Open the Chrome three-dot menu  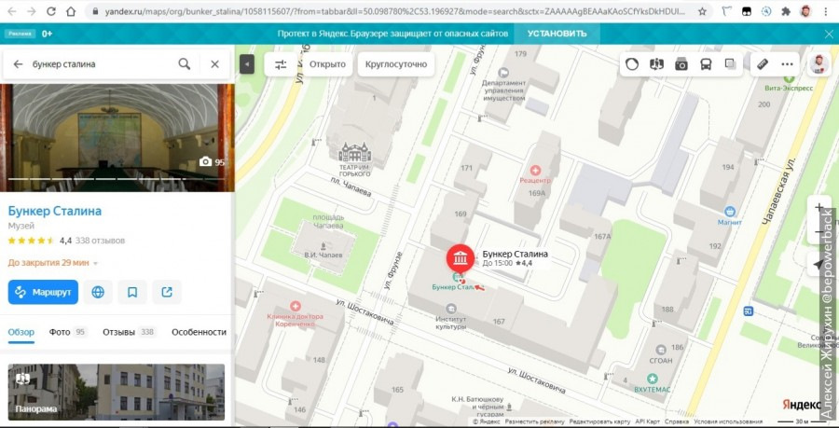[827, 11]
